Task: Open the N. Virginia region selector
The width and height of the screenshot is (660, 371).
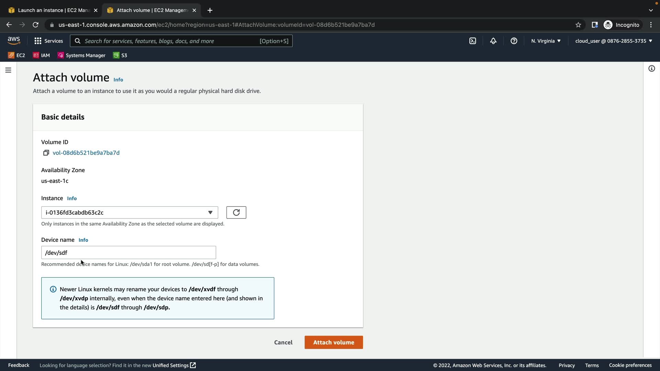Action: click(546, 41)
